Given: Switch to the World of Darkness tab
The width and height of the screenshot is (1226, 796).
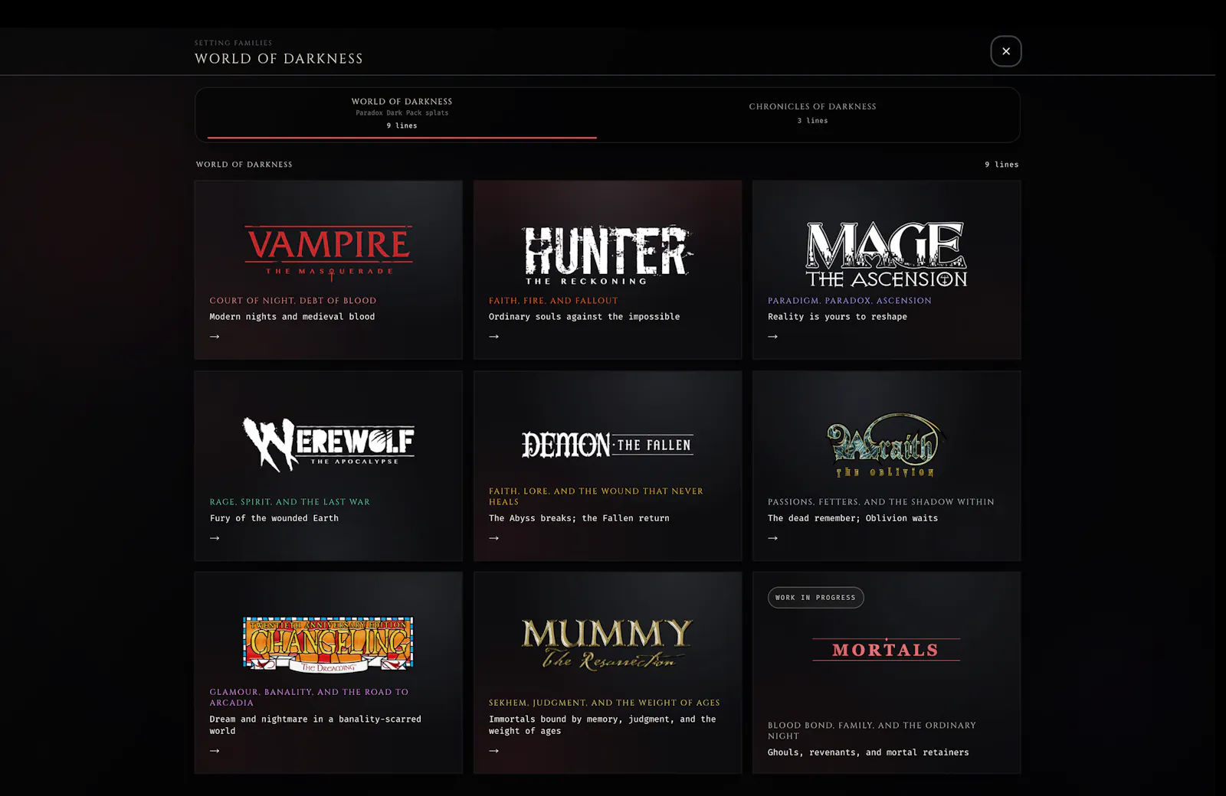Looking at the screenshot, I should click(x=402, y=113).
